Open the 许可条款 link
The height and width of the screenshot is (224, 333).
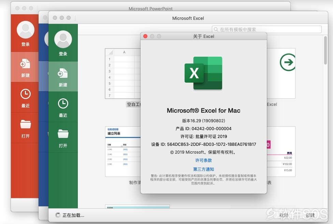click(203, 160)
